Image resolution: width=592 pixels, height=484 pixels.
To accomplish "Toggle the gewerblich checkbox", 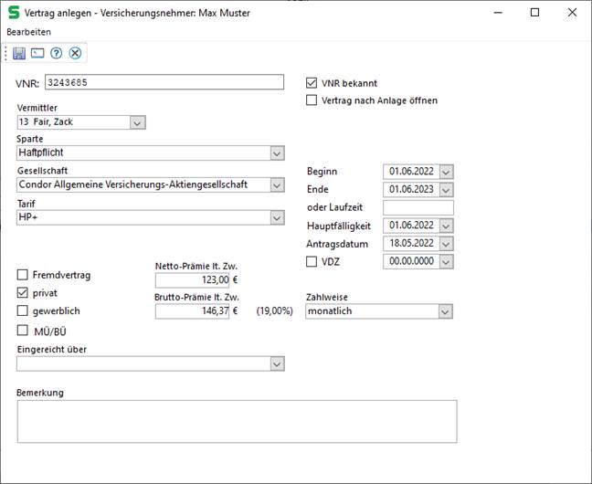I will point(23,311).
